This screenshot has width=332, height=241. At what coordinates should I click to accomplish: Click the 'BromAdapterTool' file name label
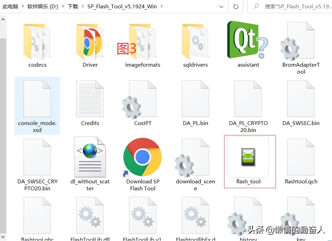point(301,68)
